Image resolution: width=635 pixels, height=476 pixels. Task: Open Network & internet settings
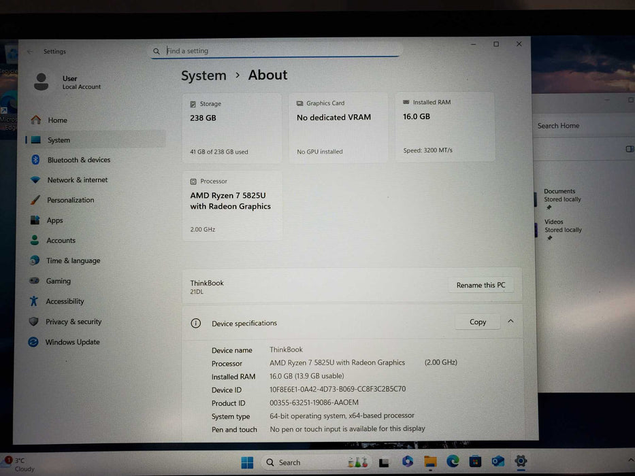[x=75, y=180]
